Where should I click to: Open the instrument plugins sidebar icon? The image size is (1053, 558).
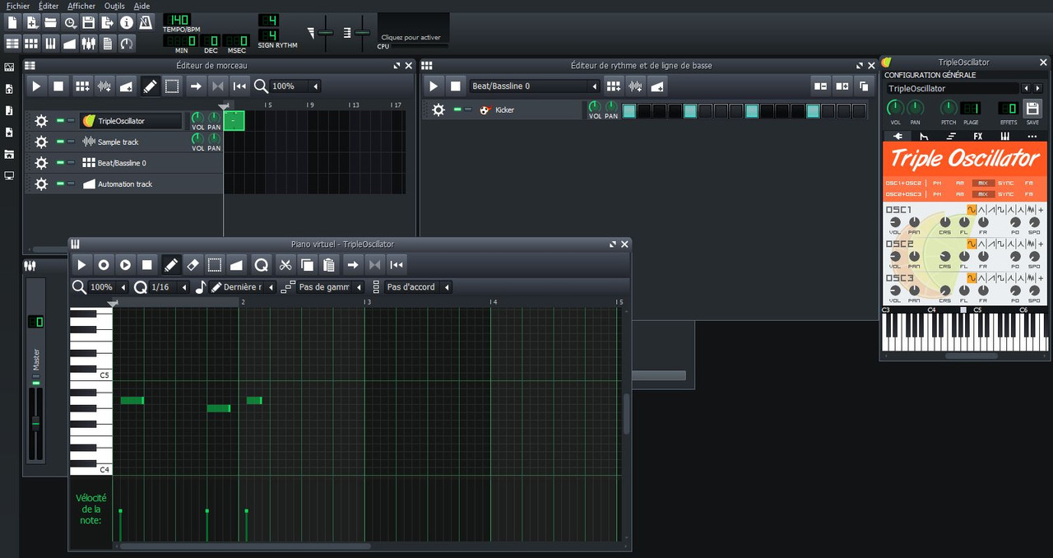[9, 67]
